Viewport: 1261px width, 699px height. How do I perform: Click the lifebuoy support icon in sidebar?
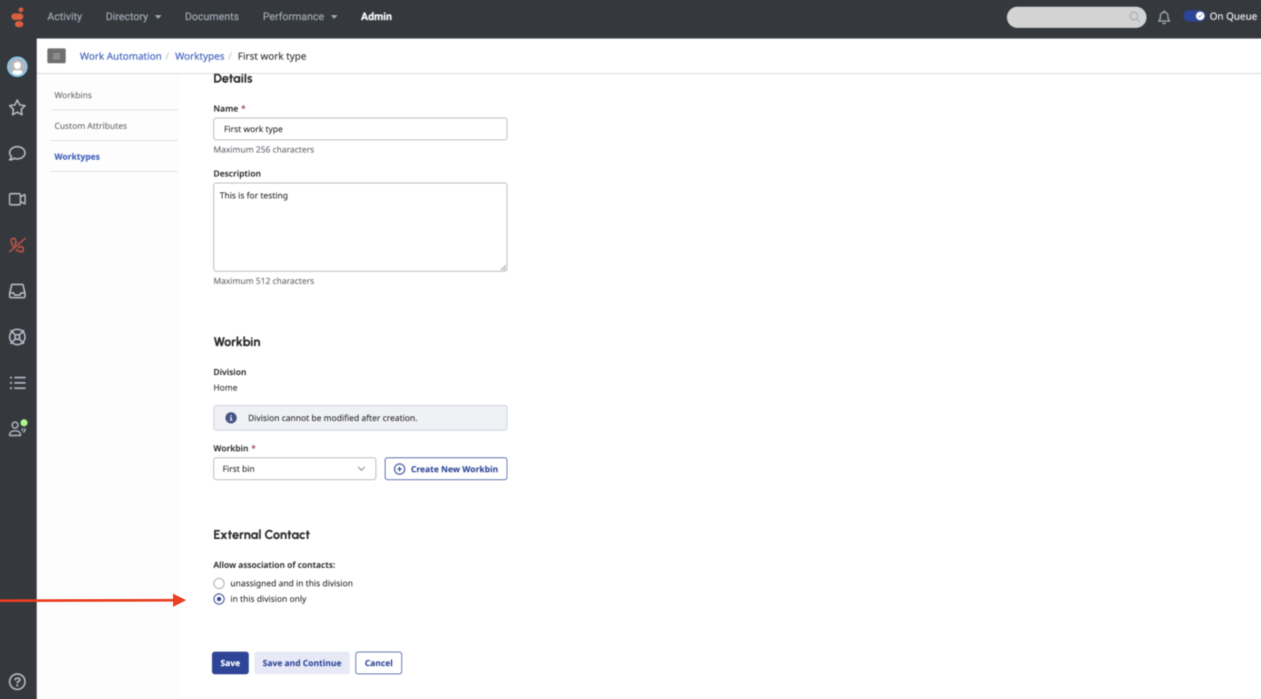pyautogui.click(x=17, y=337)
